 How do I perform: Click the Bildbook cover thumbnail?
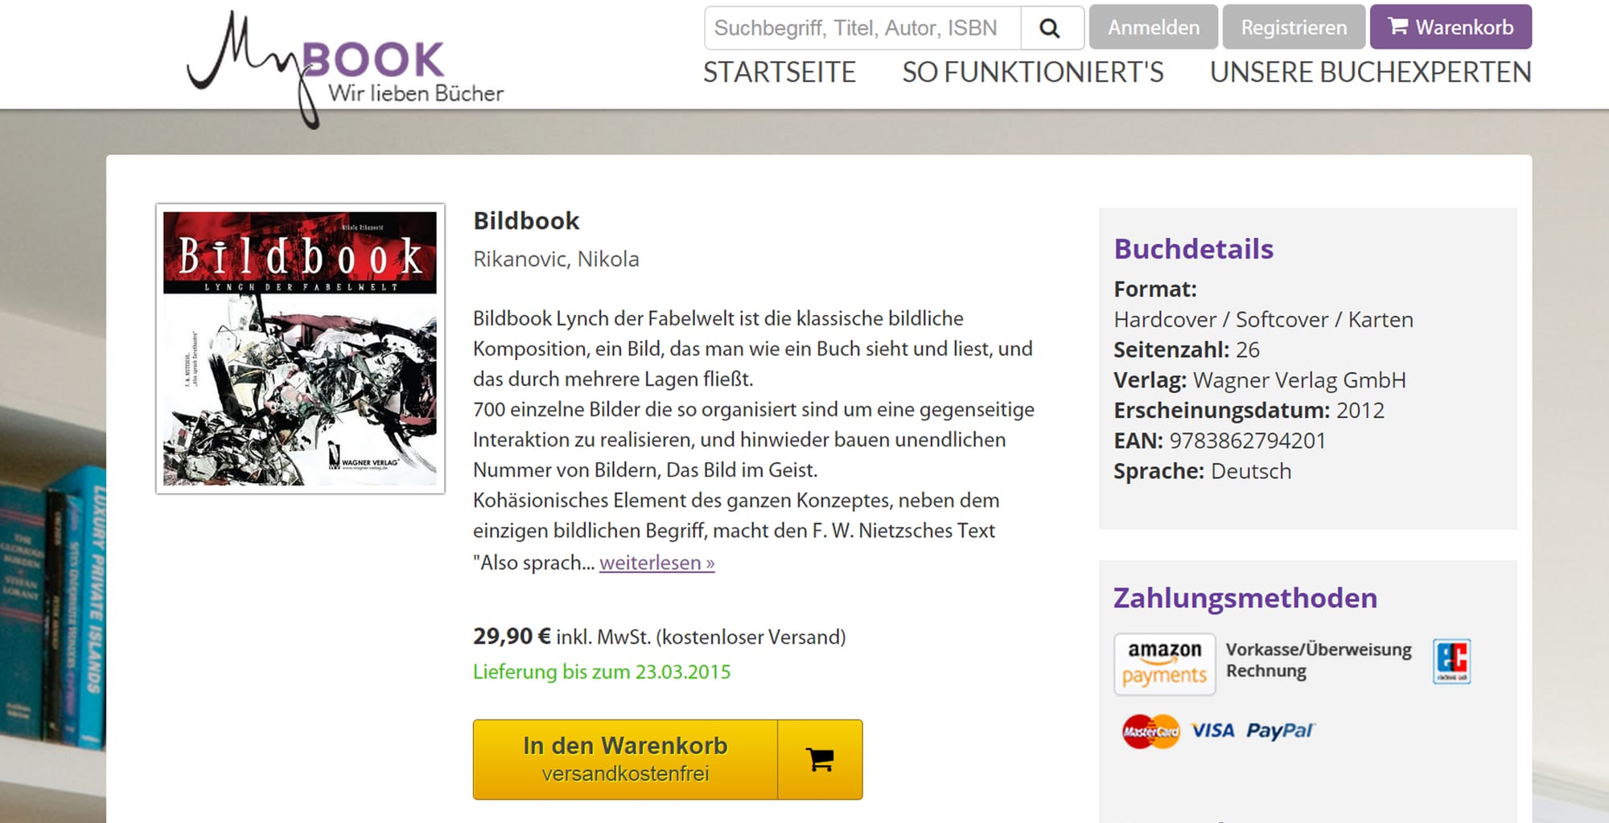300,349
